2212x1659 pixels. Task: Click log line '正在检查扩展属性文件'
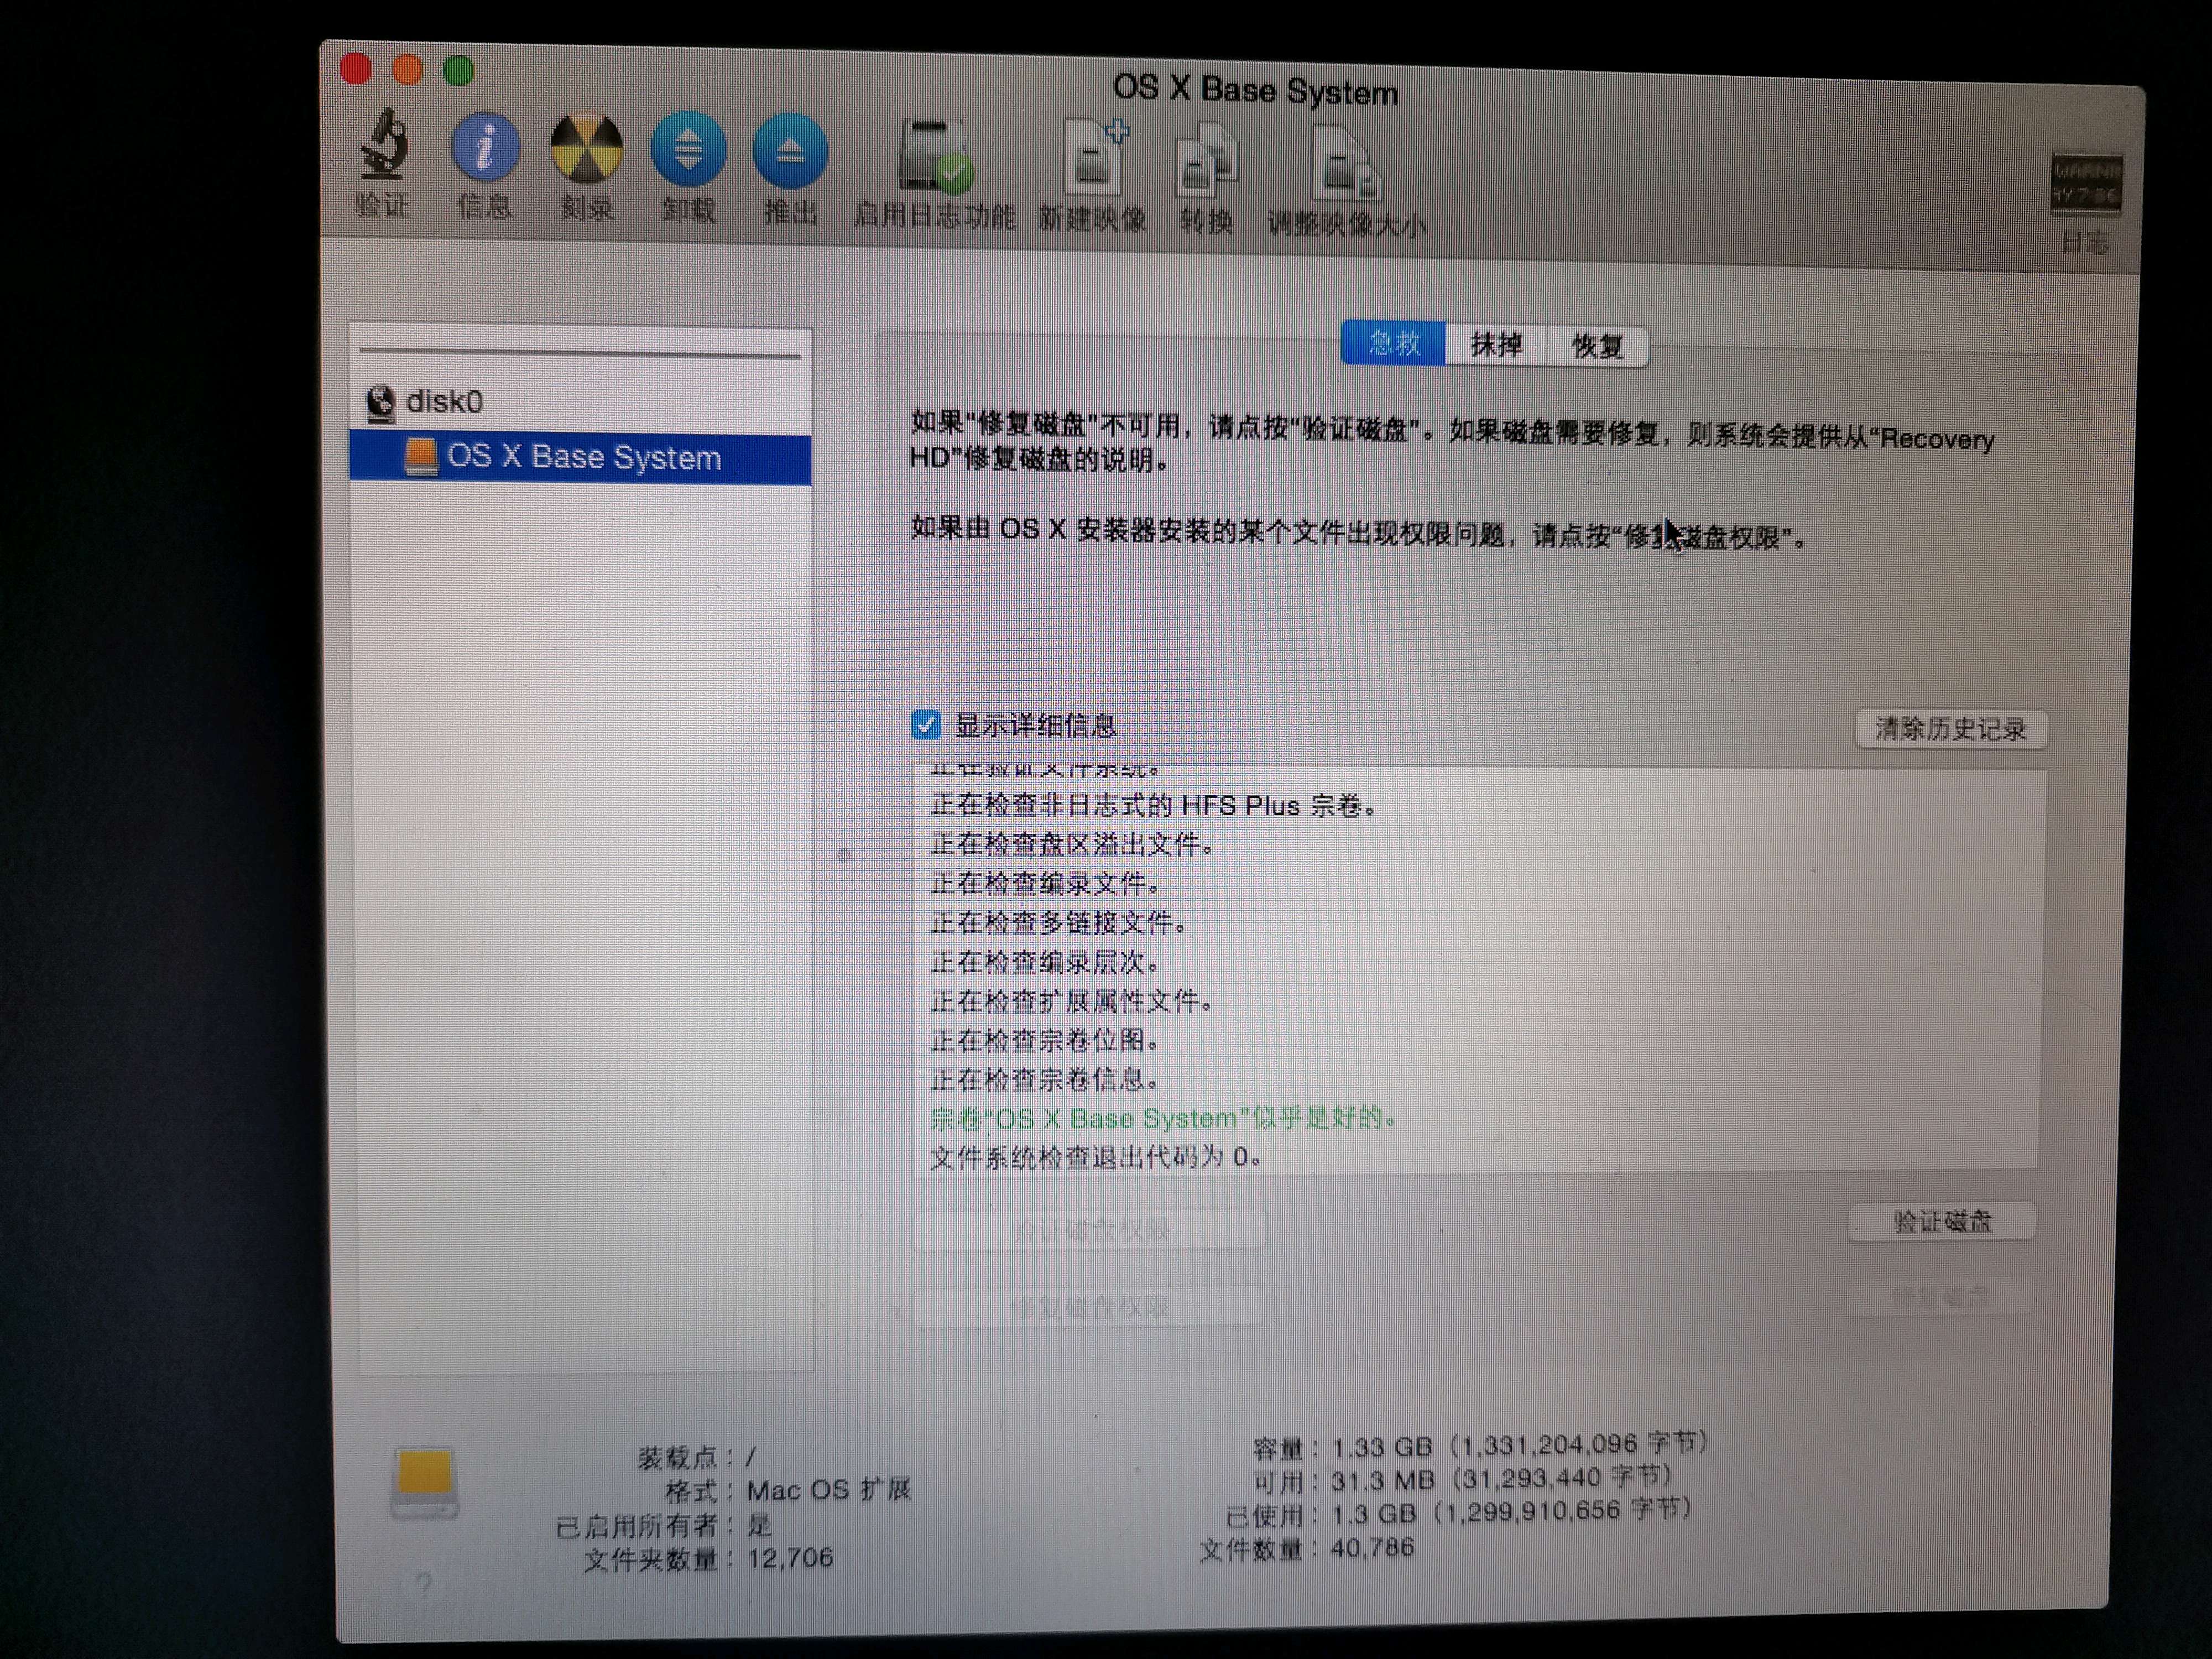pyautogui.click(x=1071, y=1001)
